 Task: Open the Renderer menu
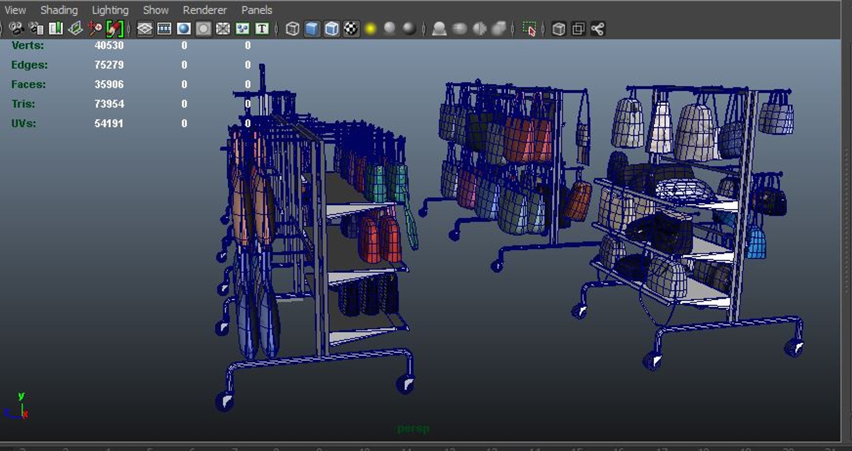tap(205, 10)
